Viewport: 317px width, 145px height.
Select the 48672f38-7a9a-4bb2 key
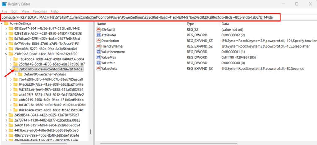click(x=47, y=135)
